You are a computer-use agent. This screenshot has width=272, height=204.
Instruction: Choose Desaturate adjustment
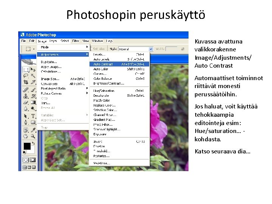point(119,96)
